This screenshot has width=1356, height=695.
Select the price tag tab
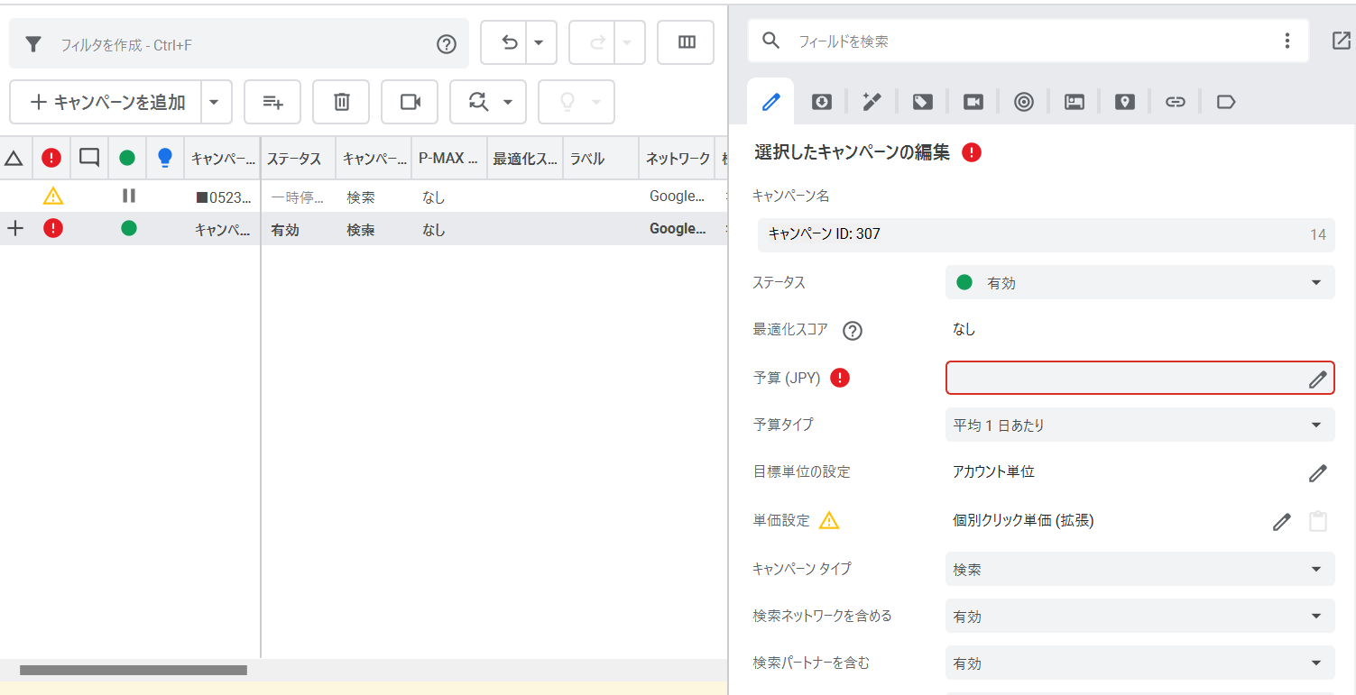coord(922,102)
